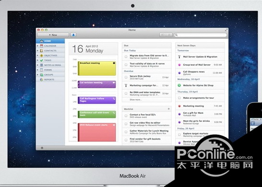Click the Contacts book icon
The image size is (262, 187).
(42, 51)
